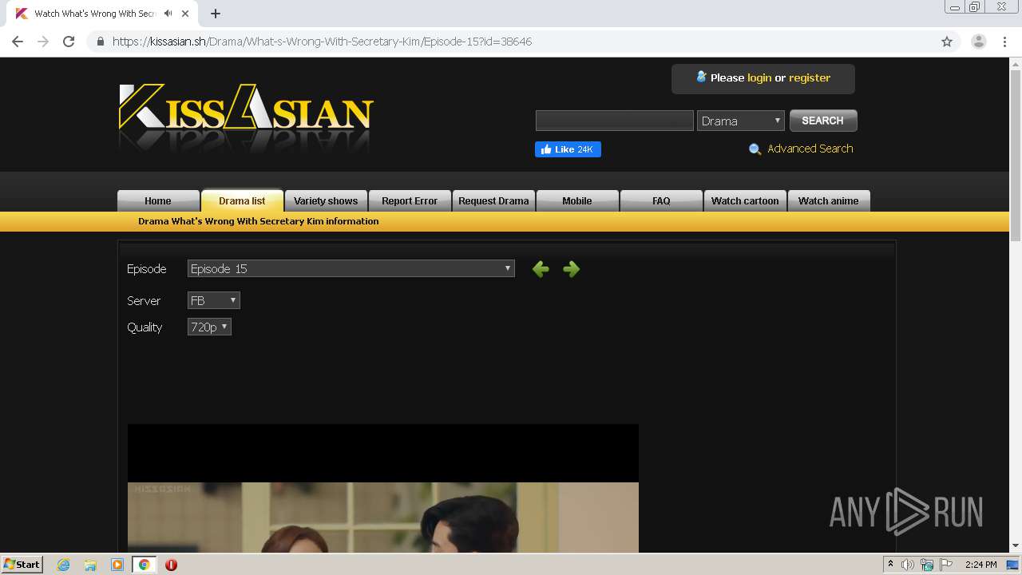1022x575 pixels.
Task: Click the video player frame
Action: [x=383, y=488]
